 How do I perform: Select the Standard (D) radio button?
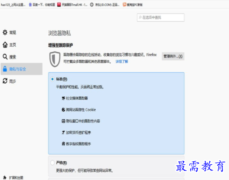(52, 79)
